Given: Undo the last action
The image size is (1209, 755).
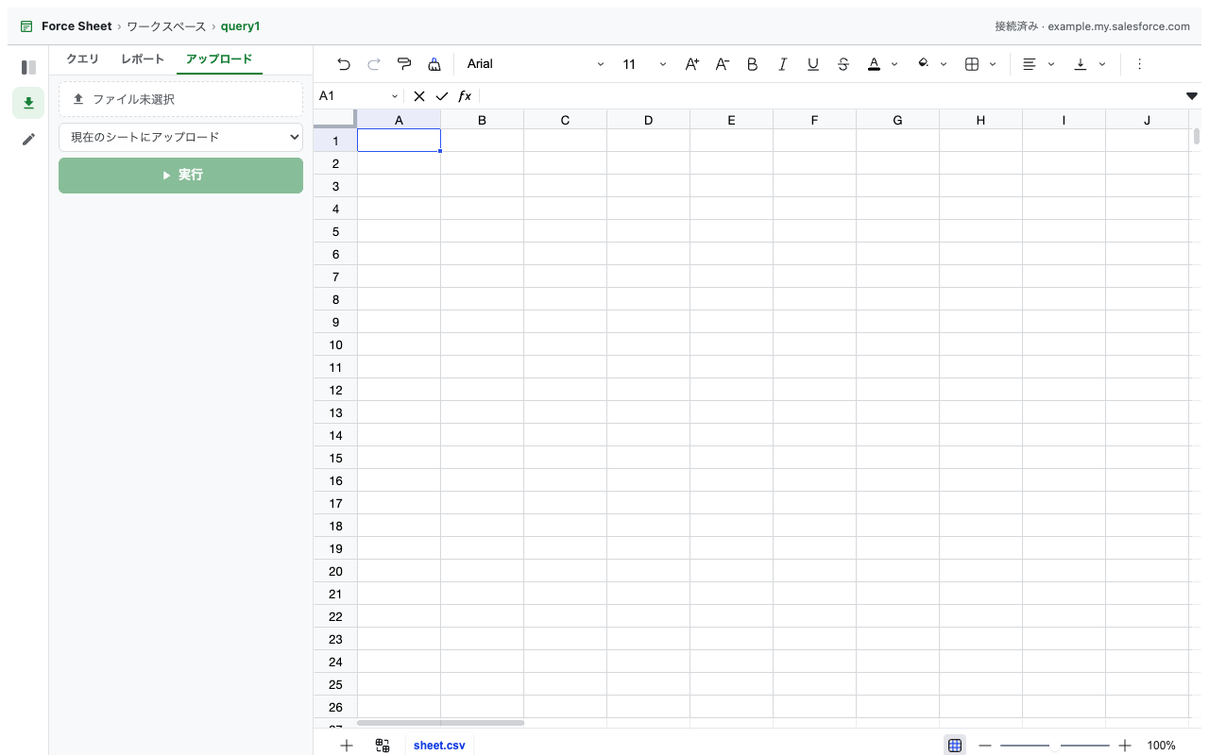Looking at the screenshot, I should coord(344,64).
